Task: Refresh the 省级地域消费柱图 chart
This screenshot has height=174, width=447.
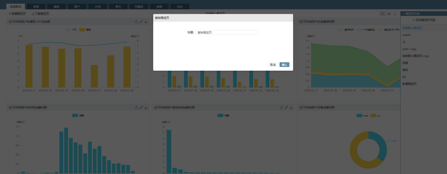Action: 281,107
